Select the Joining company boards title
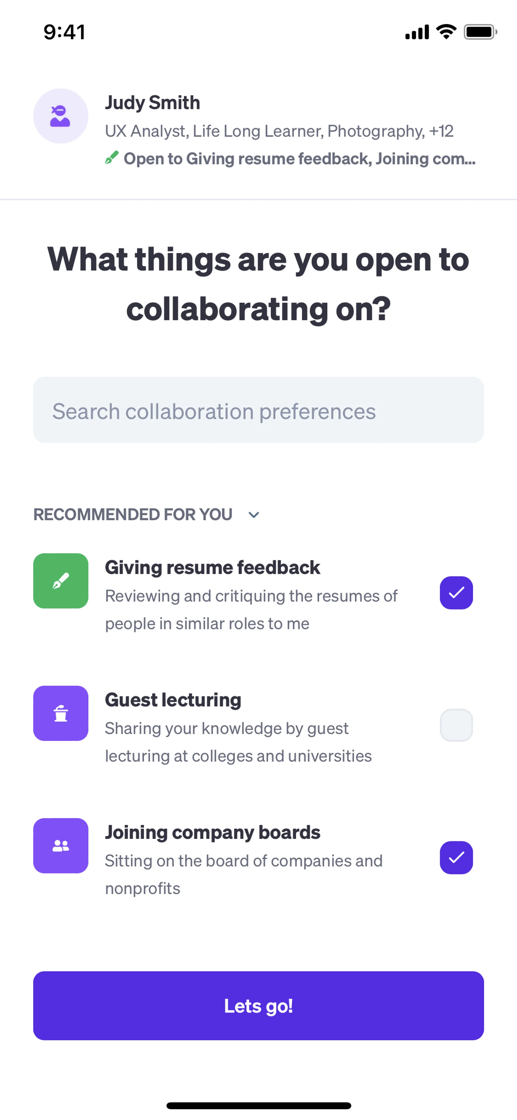 tap(212, 832)
